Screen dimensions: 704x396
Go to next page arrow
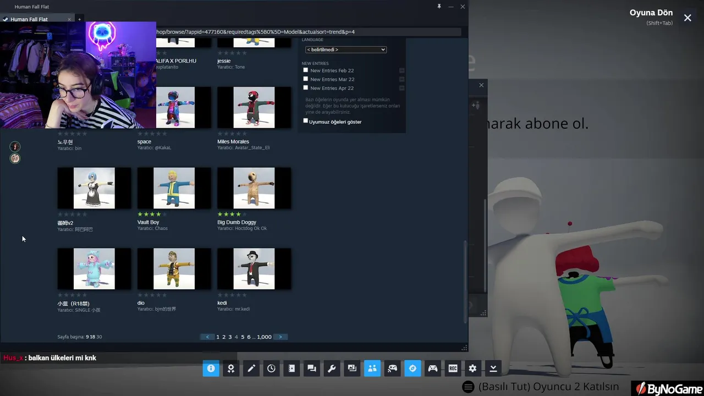(x=280, y=337)
